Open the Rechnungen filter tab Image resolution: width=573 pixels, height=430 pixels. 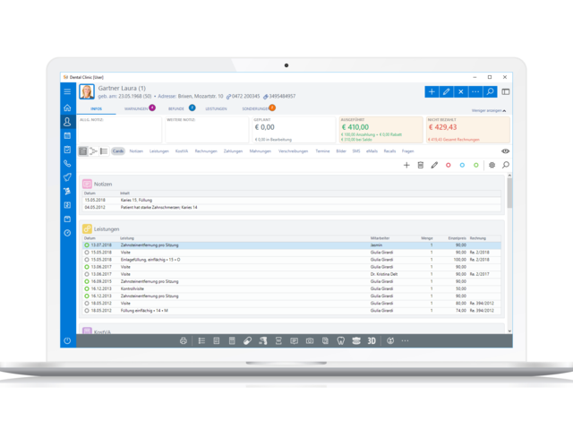[206, 151]
